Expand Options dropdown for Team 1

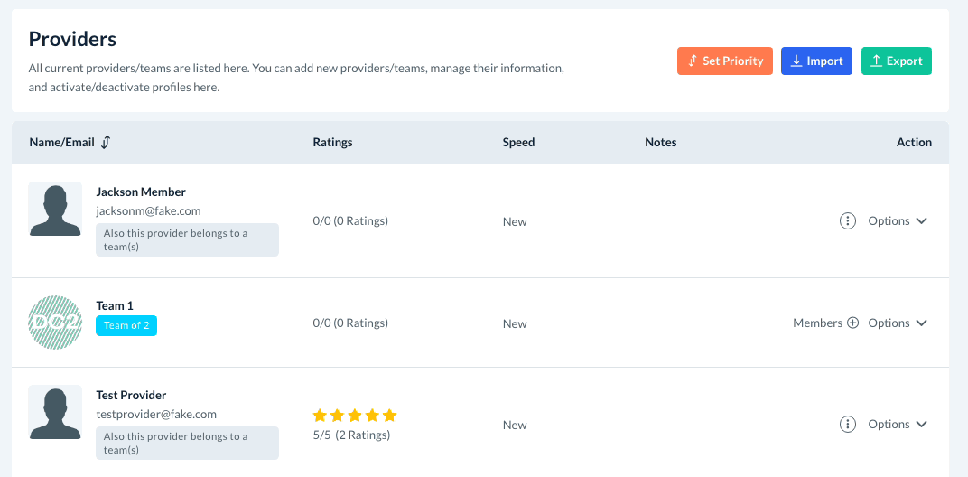[898, 323]
